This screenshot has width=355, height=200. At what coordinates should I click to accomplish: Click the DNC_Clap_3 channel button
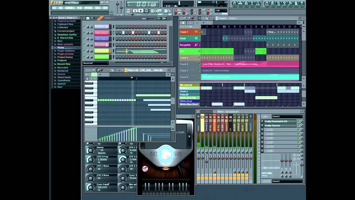[102, 39]
